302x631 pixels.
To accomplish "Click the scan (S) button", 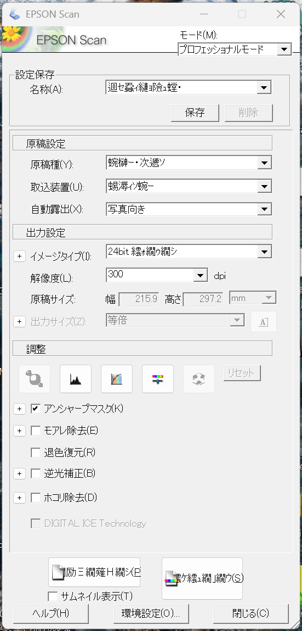I will 202,578.
